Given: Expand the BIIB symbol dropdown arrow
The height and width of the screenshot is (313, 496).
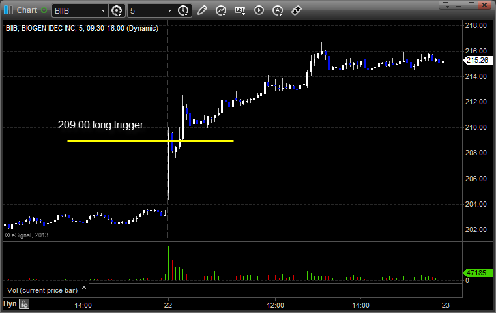Looking at the screenshot, I should [103, 11].
